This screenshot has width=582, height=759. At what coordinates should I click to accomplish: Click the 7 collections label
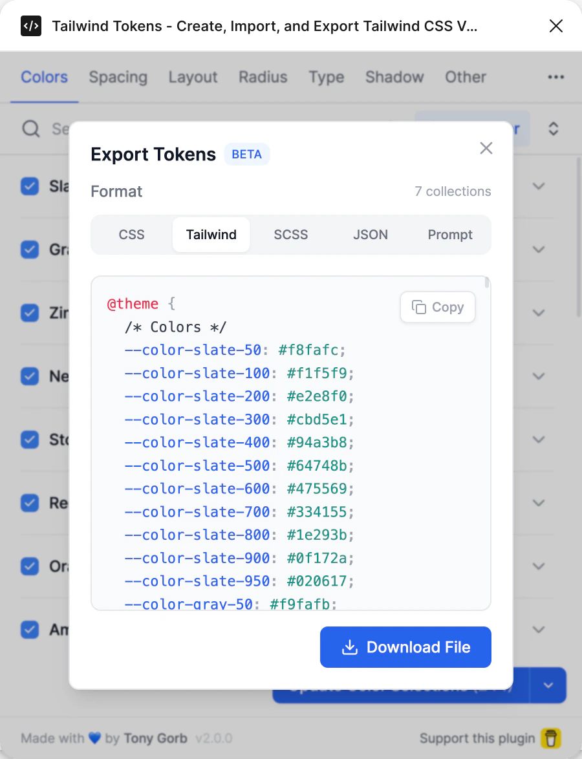pyautogui.click(x=453, y=191)
